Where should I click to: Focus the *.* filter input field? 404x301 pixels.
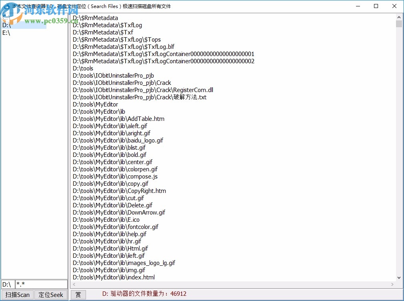tap(41, 284)
